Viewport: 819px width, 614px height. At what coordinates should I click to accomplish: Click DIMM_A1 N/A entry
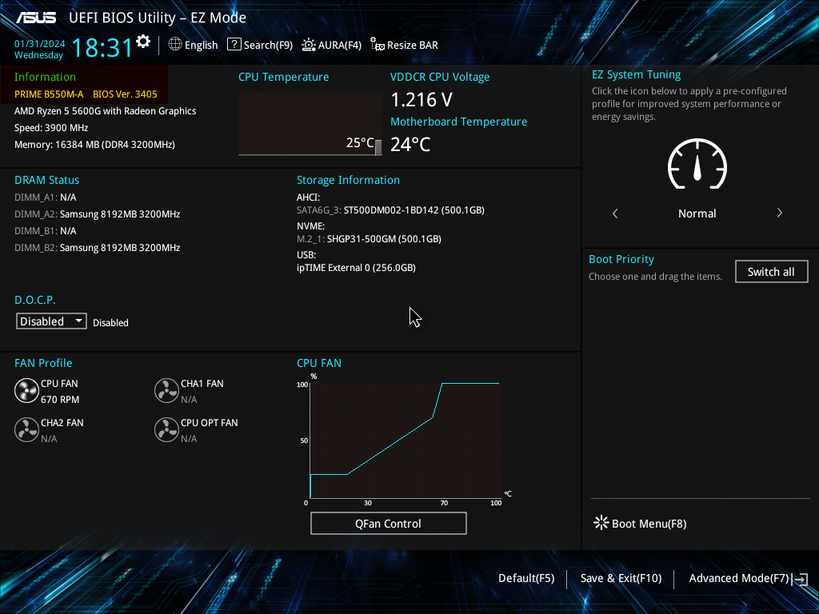[46, 197]
